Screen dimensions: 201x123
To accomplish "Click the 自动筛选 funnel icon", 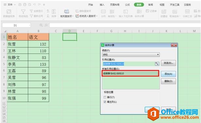I will coord(23,12).
